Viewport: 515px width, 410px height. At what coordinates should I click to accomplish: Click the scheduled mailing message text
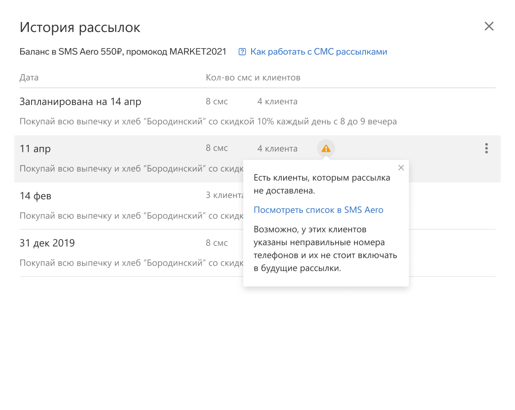point(208,122)
